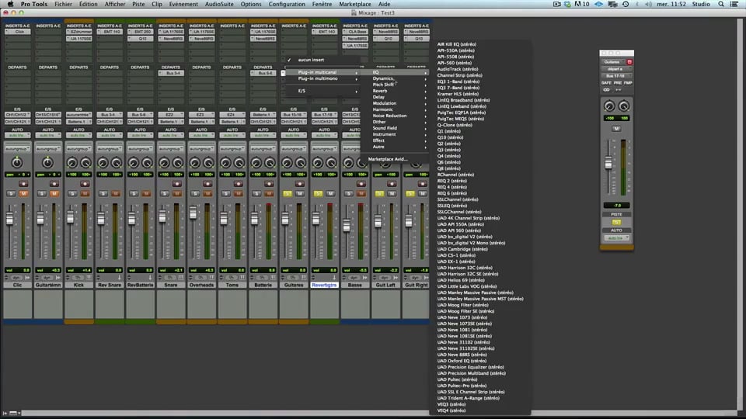Click the red target icon in send window
Screen dimensions: 746x419
629,62
